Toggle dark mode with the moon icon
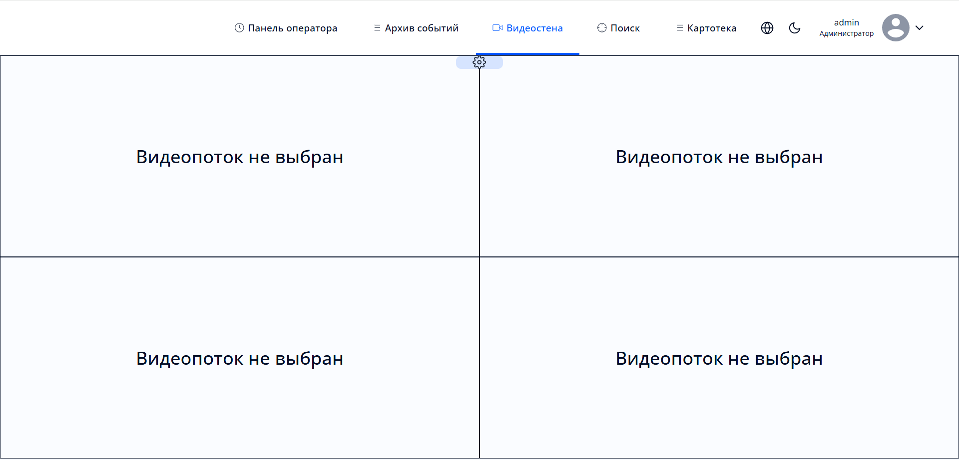 (x=795, y=28)
